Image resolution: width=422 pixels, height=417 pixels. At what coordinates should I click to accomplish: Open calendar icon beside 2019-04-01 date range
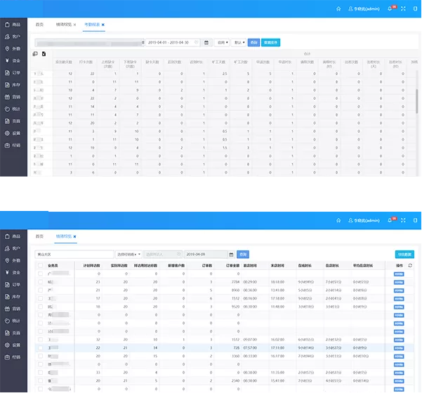(x=206, y=42)
